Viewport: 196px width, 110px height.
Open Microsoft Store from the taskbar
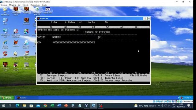pos(31,106)
